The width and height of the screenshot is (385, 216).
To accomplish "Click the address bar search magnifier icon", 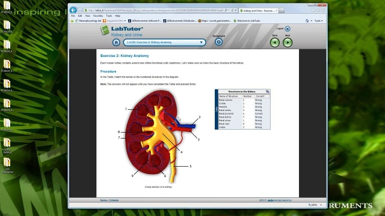I will (226, 10).
